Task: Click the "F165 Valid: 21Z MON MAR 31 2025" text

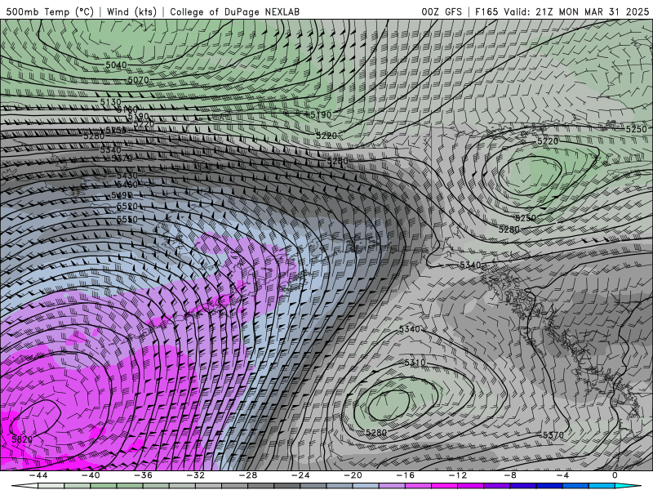Action: point(562,11)
